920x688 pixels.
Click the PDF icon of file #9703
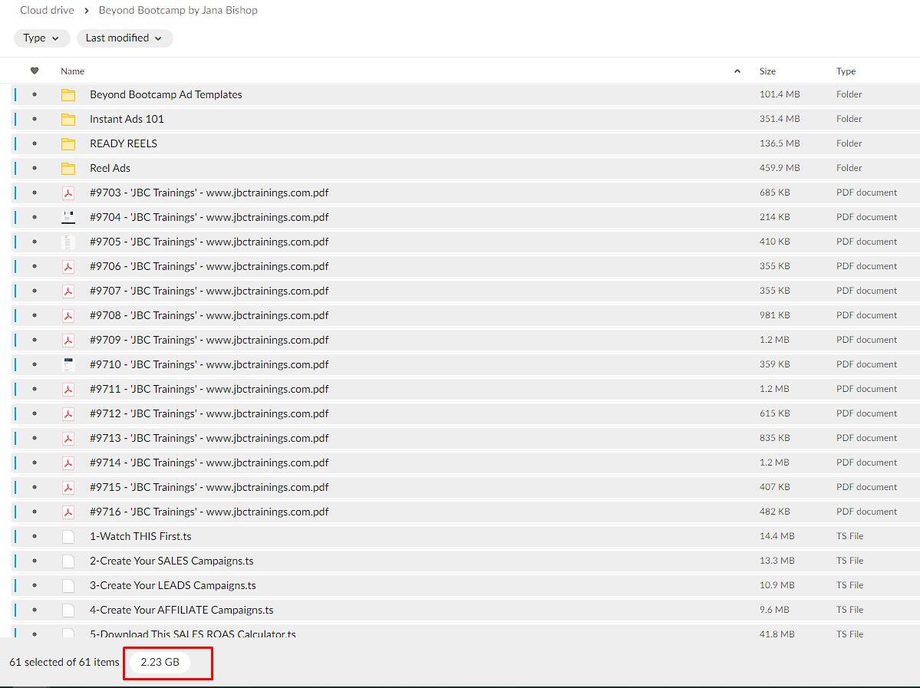tap(68, 193)
